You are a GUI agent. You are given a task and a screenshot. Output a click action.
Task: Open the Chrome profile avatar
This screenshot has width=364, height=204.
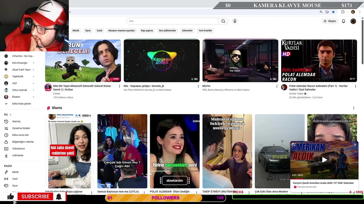pyautogui.click(x=353, y=12)
